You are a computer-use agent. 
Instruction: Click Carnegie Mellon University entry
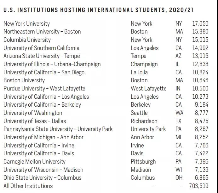pyautogui.click(x=34, y=162)
